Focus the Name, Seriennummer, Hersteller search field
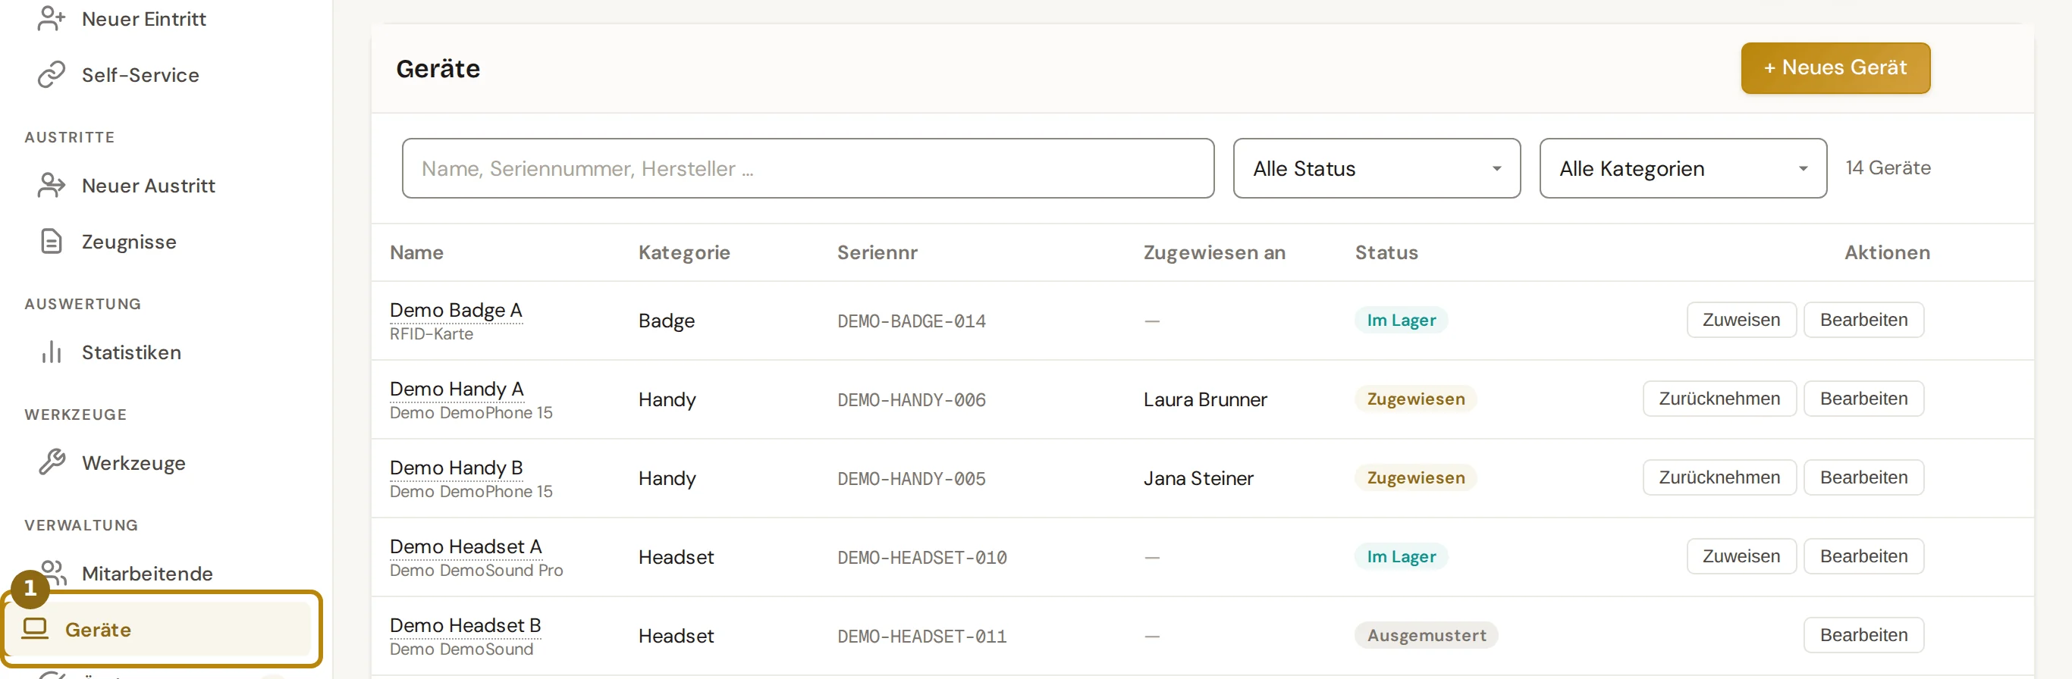Screen dimensions: 2072x679 (808, 168)
